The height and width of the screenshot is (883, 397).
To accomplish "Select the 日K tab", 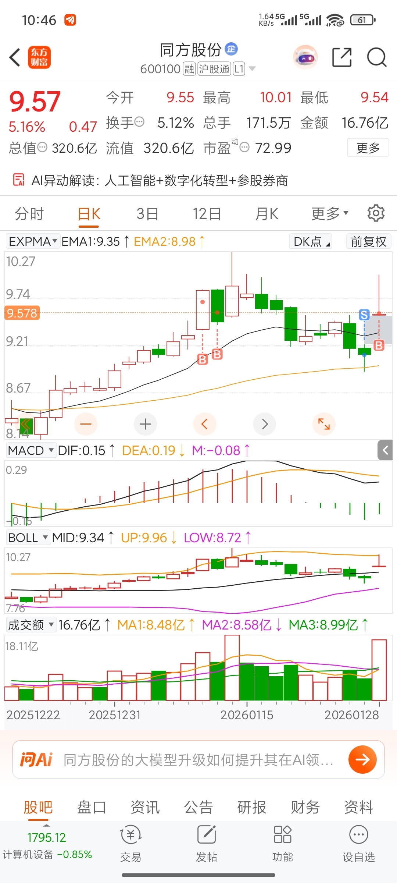I will click(89, 213).
